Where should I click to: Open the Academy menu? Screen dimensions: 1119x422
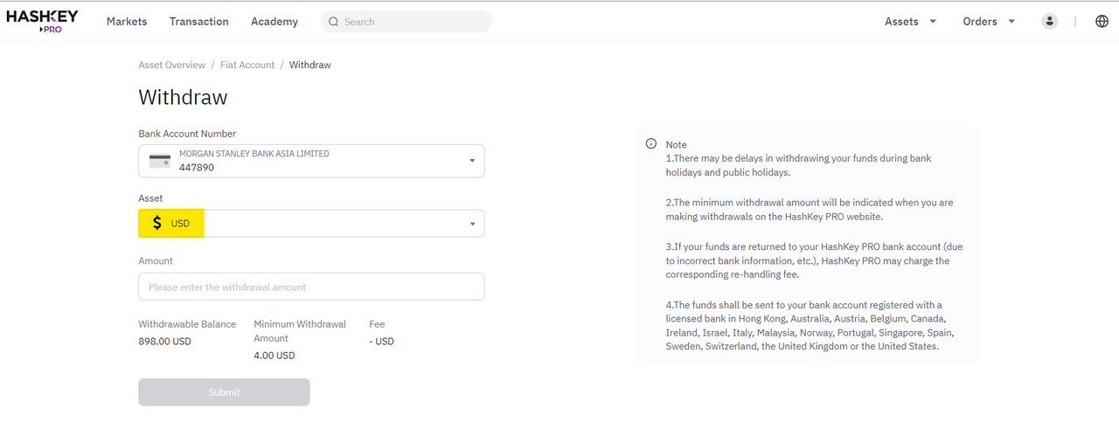point(275,21)
